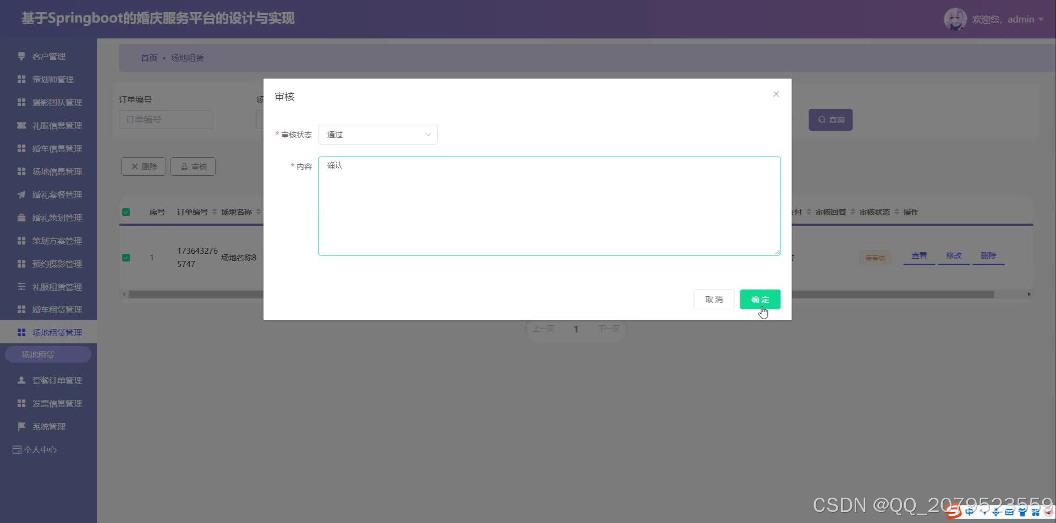This screenshot has height=523, width=1056.
Task: Uncheck the checkbox for table row 1
Action: click(126, 257)
